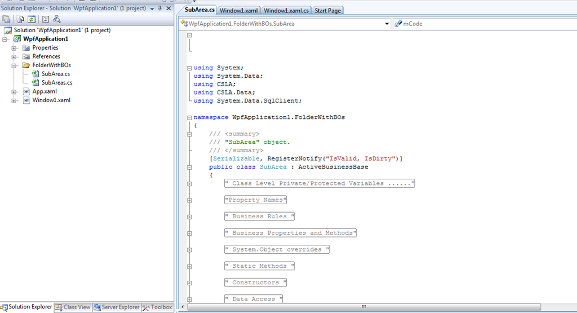The width and height of the screenshot is (577, 313).
Task: Switch to the SubArea.cs editor tab
Action: coord(199,10)
